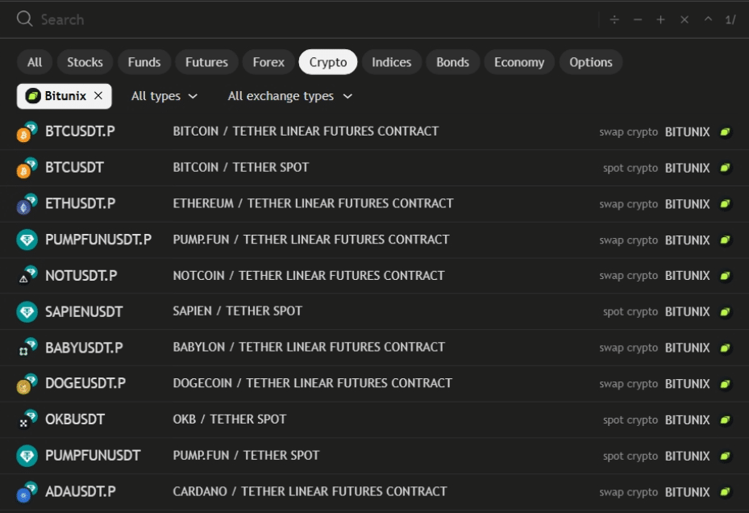Click the OKBUSDT coin icon
749x513 pixels.
pyautogui.click(x=23, y=423)
